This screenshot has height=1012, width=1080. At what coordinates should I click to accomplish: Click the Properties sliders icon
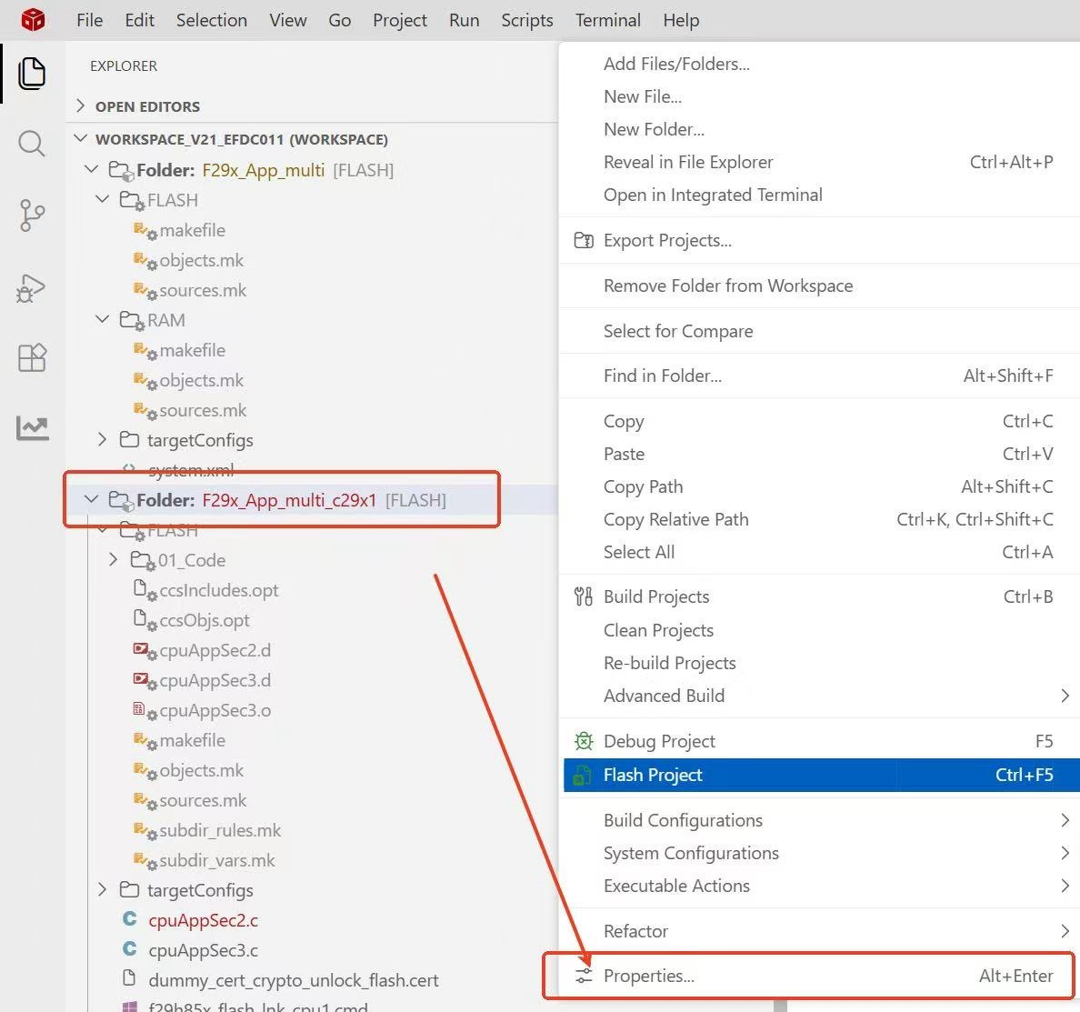(x=584, y=977)
